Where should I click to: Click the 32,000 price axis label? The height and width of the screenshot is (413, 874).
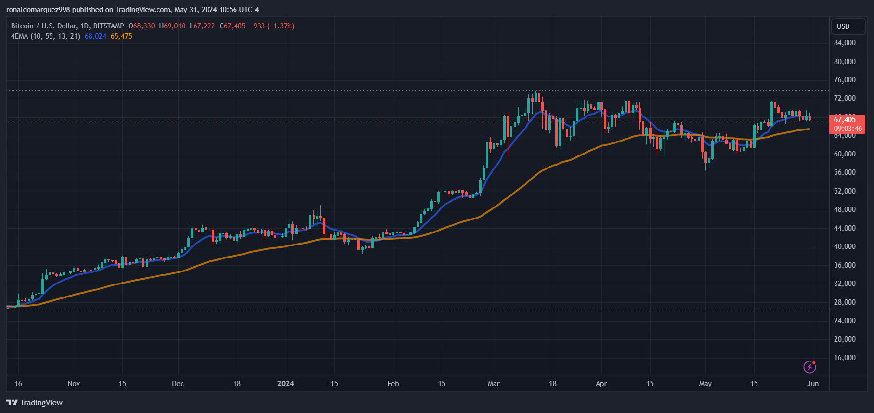[845, 284]
